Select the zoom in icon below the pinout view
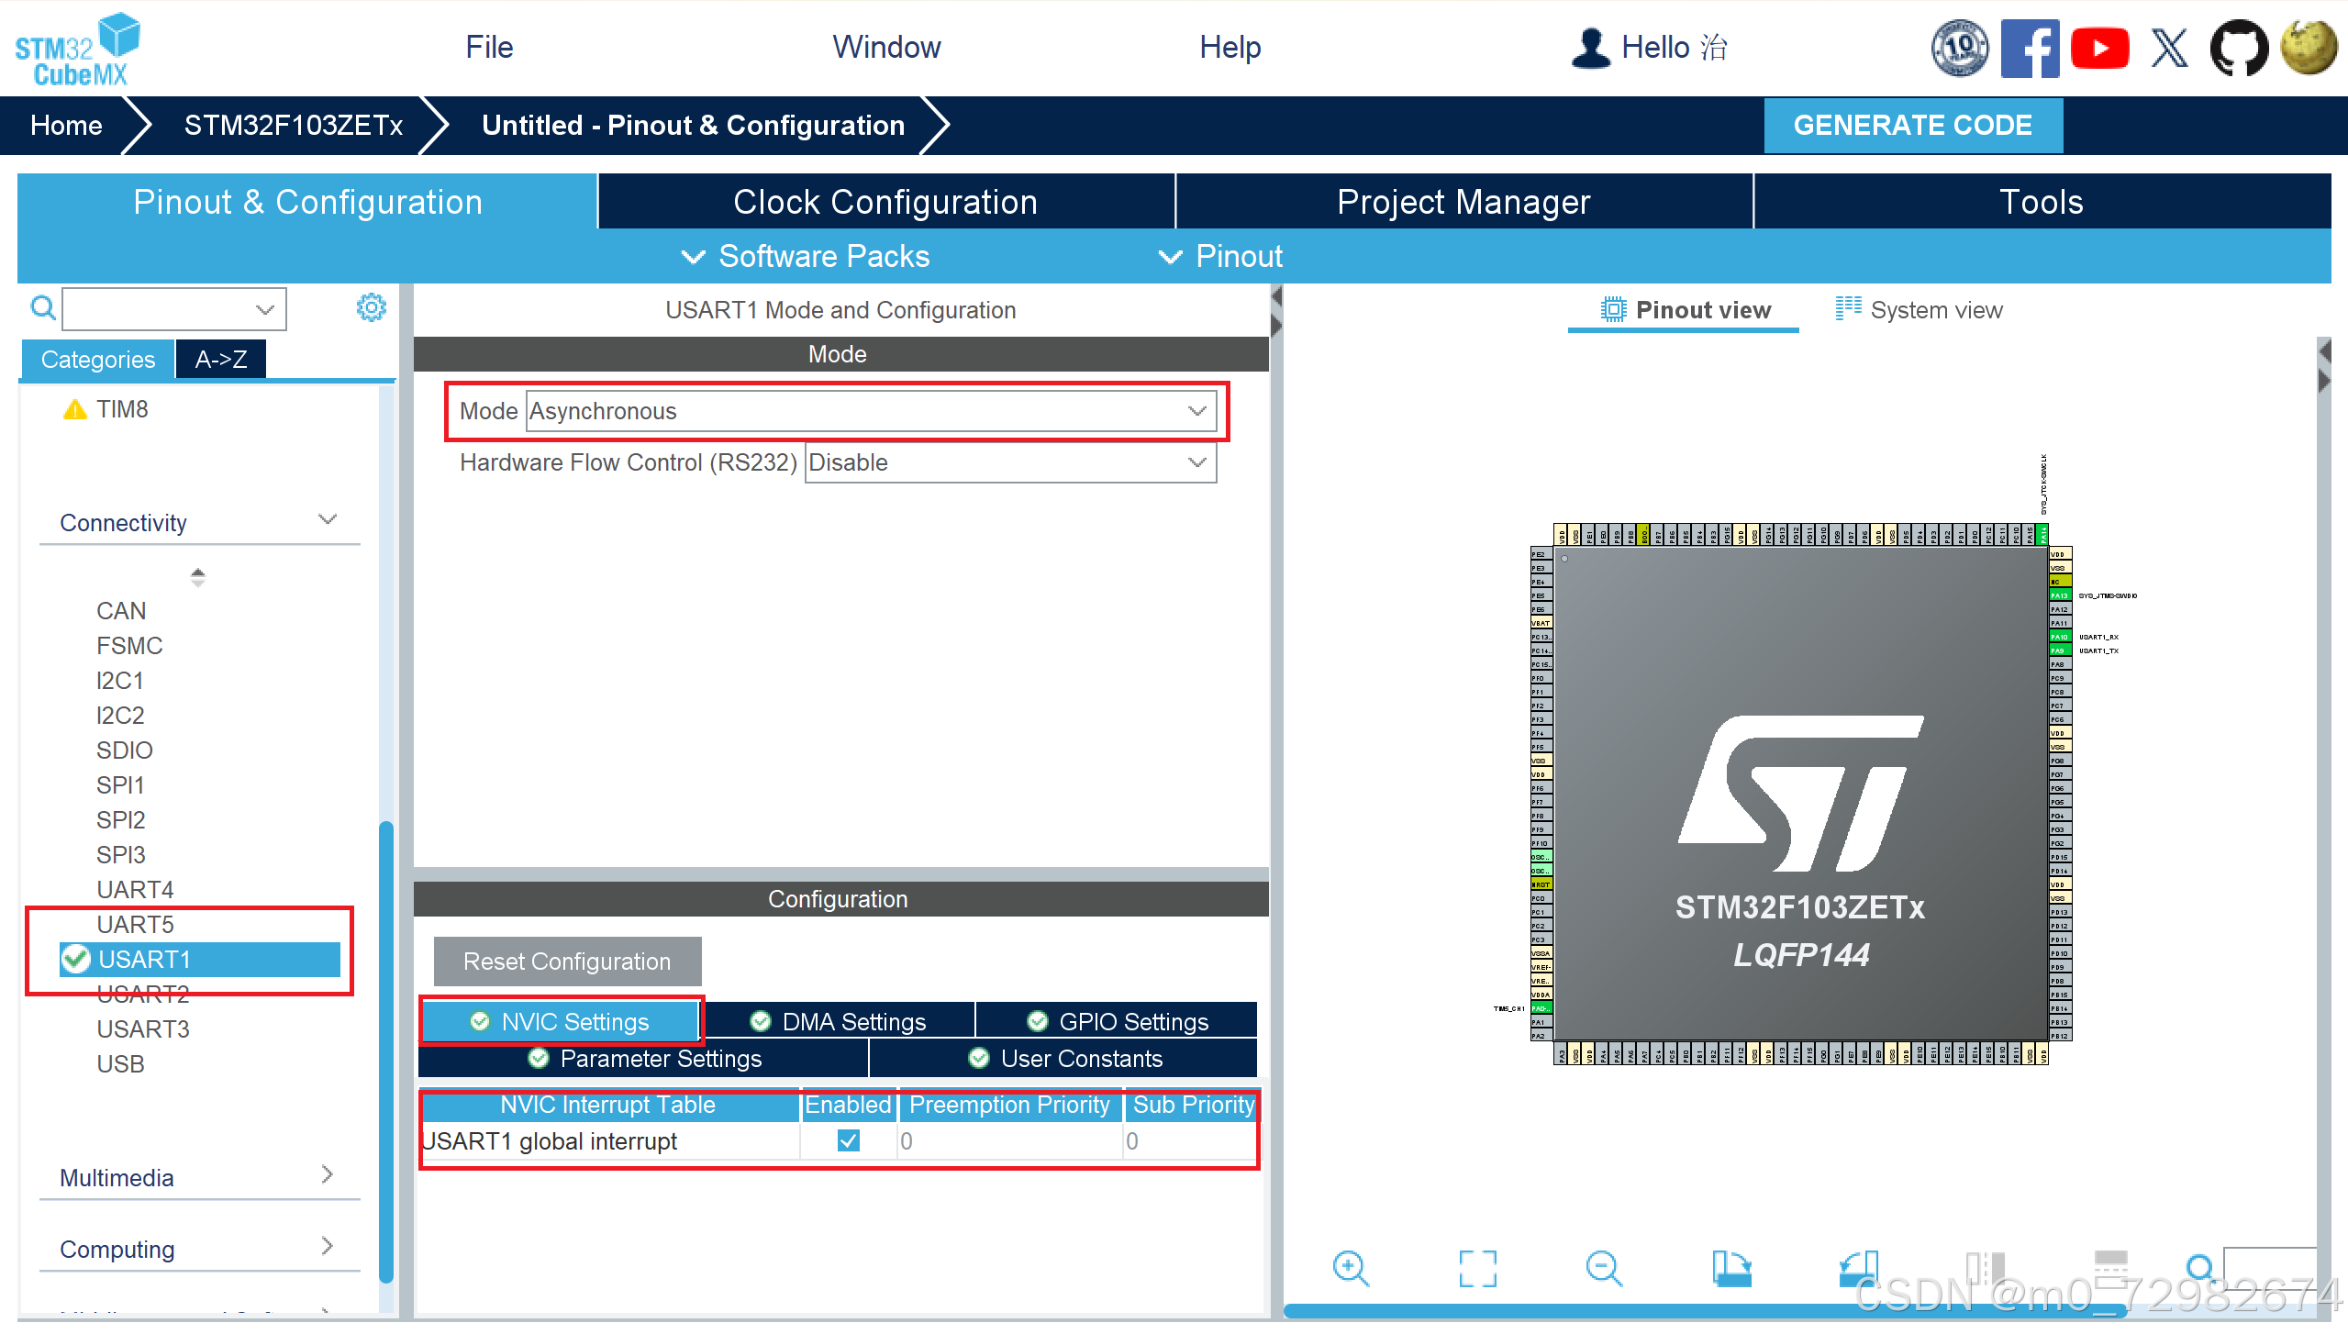This screenshot has width=2348, height=1334. pyautogui.click(x=1350, y=1269)
